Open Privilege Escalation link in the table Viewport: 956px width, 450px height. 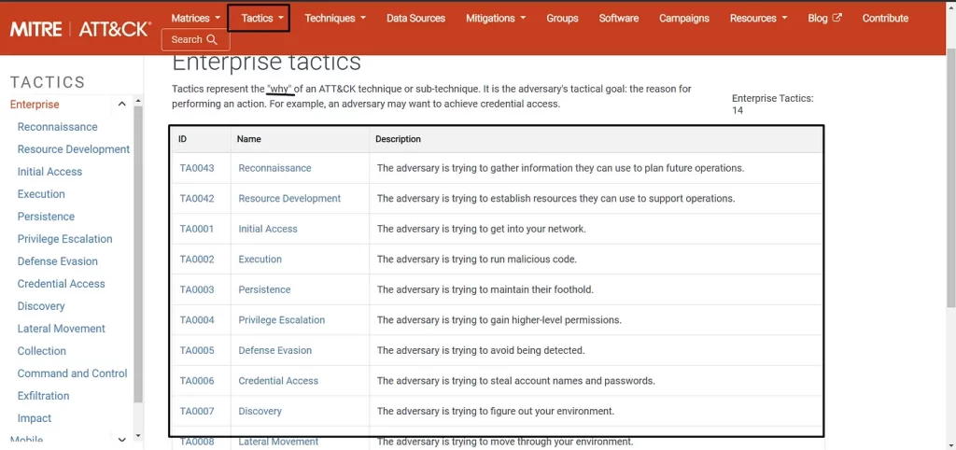[282, 320]
